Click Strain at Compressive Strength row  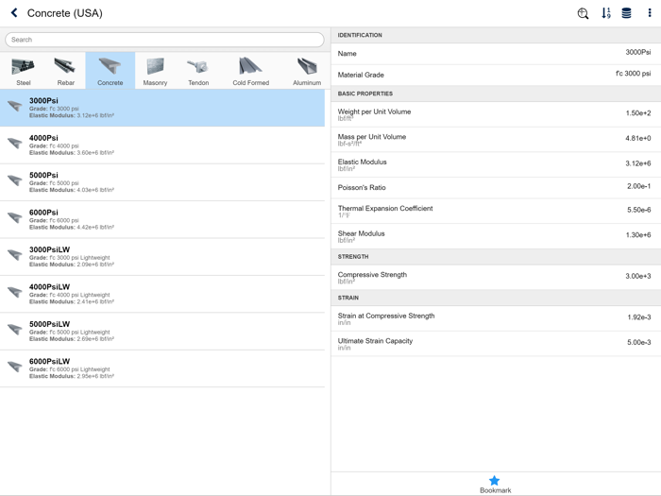(x=496, y=318)
